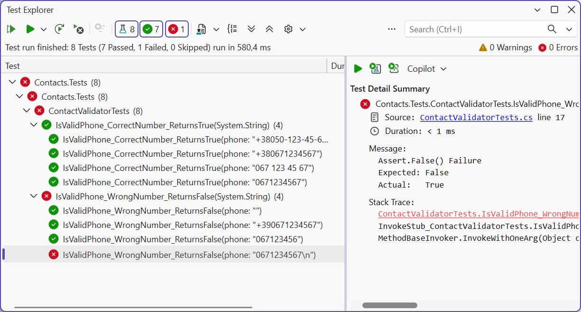Image resolution: width=581 pixels, height=312 pixels.
Task: Select test with phone "+380671234567"
Action: click(x=173, y=154)
